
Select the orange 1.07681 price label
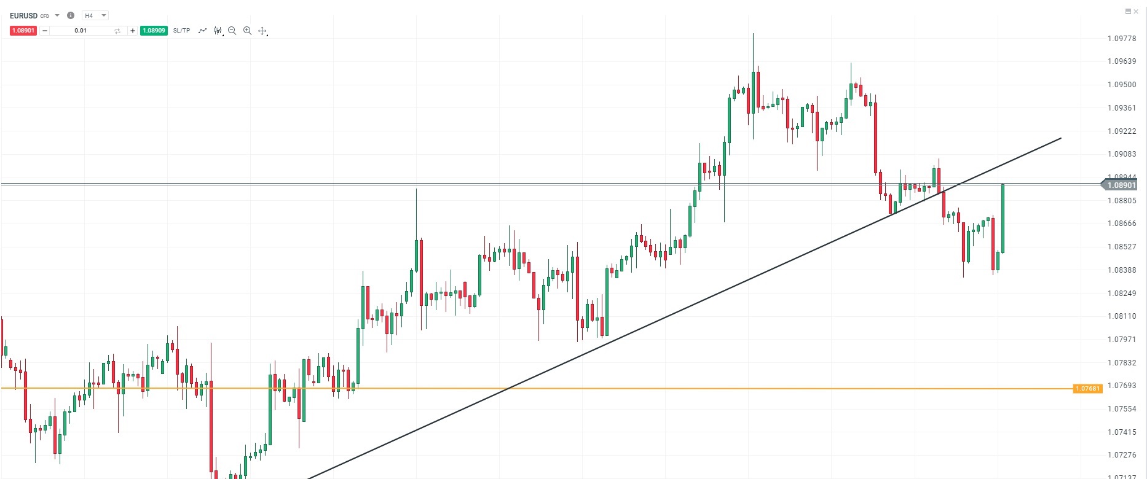1087,388
